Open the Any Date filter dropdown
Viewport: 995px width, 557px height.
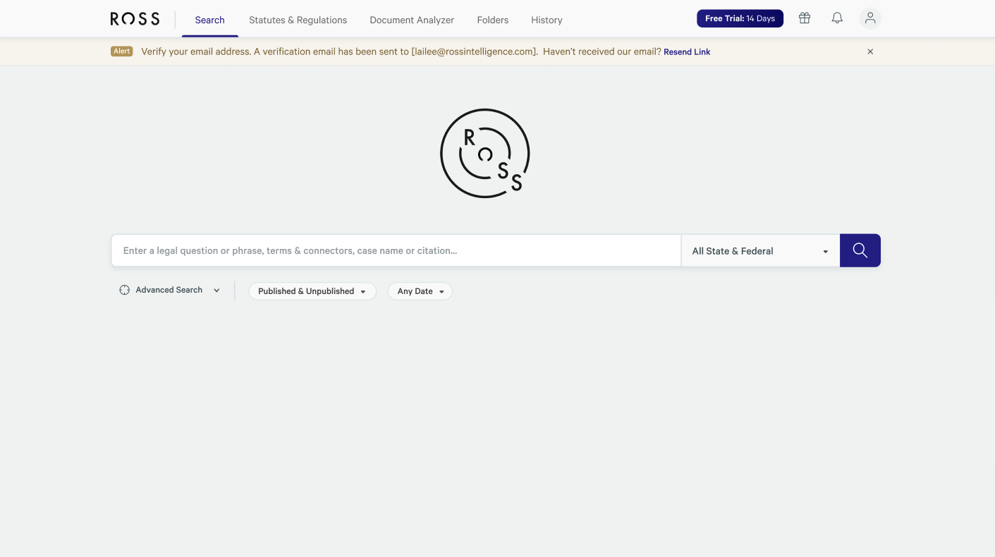click(420, 291)
